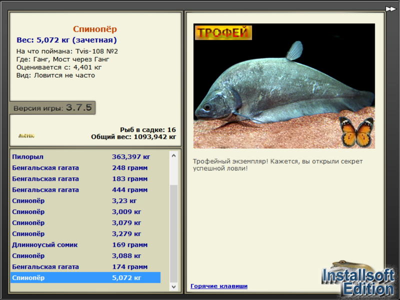This screenshot has width=400, height=300.
Task: Click the Спинопёр trophy fish picture
Action: (x=284, y=86)
